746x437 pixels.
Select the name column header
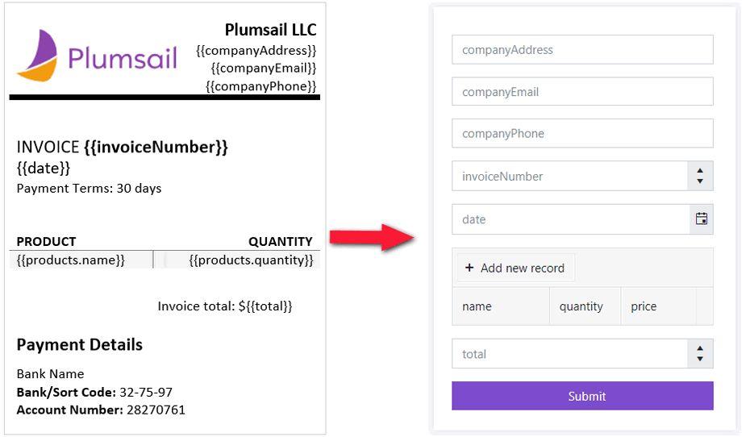click(x=500, y=306)
